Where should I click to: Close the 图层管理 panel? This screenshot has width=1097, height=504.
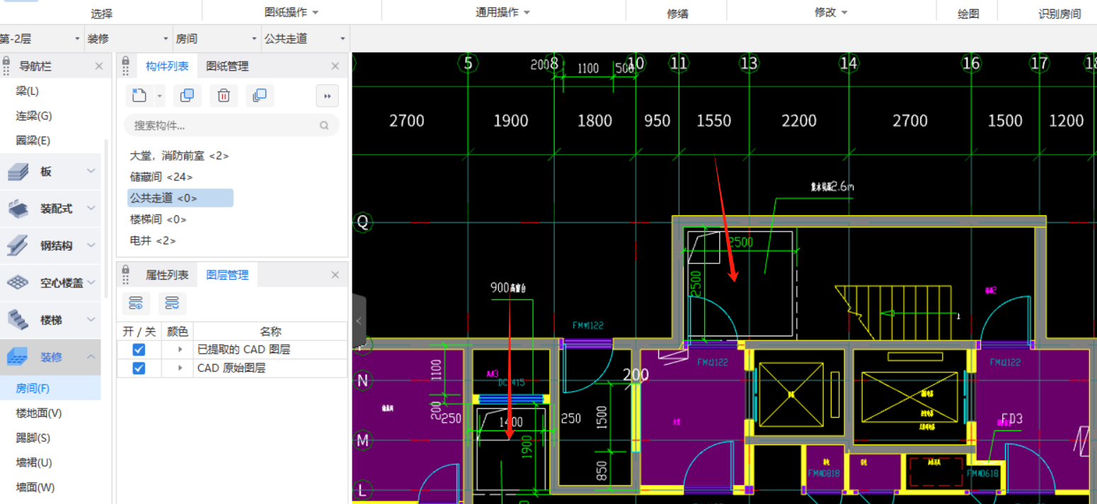click(335, 275)
